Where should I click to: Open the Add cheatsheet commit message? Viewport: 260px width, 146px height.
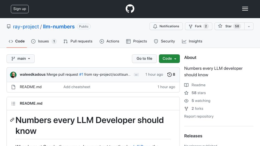tap(77, 87)
